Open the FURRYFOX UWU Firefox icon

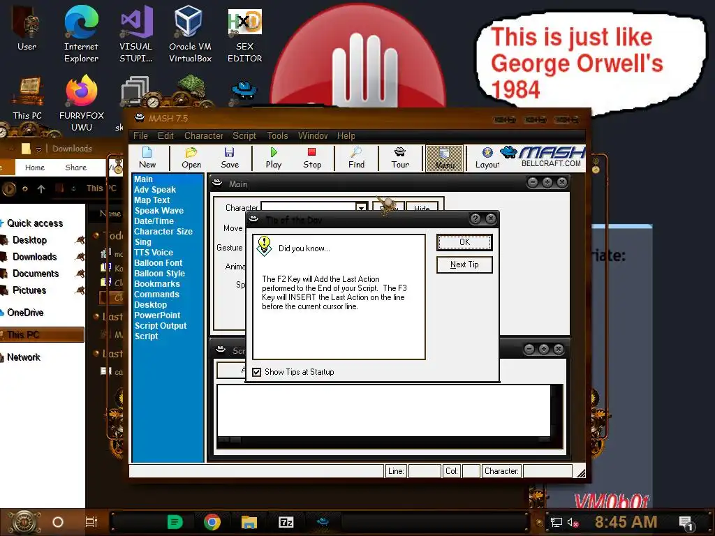[81, 103]
